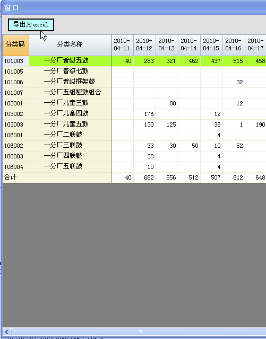Click cell 80 in 一分厂儿童三鼓 row
Image resolution: width=266 pixels, height=339 pixels.
pyautogui.click(x=167, y=103)
